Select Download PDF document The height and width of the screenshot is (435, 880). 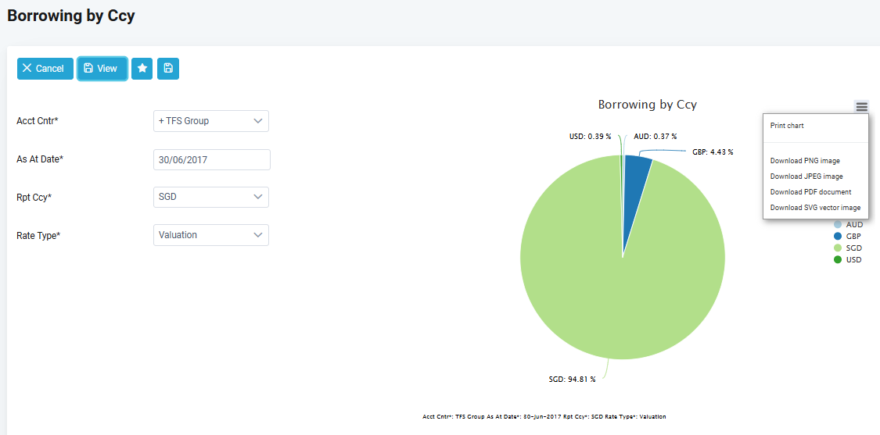pos(810,192)
